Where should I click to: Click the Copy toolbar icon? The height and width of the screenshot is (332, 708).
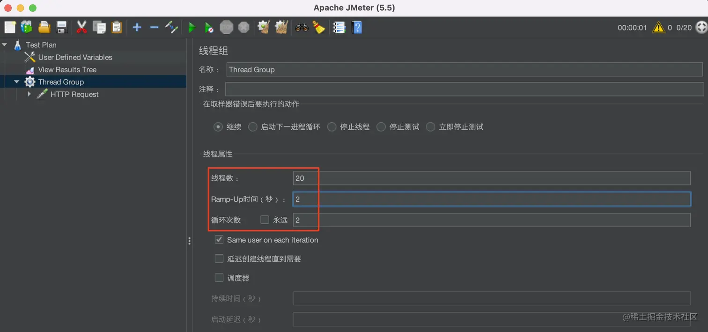pyautogui.click(x=99, y=27)
